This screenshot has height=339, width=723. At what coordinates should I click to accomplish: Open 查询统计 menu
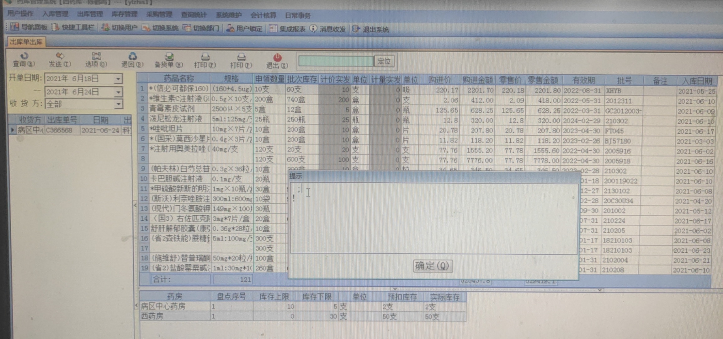pyautogui.click(x=194, y=15)
